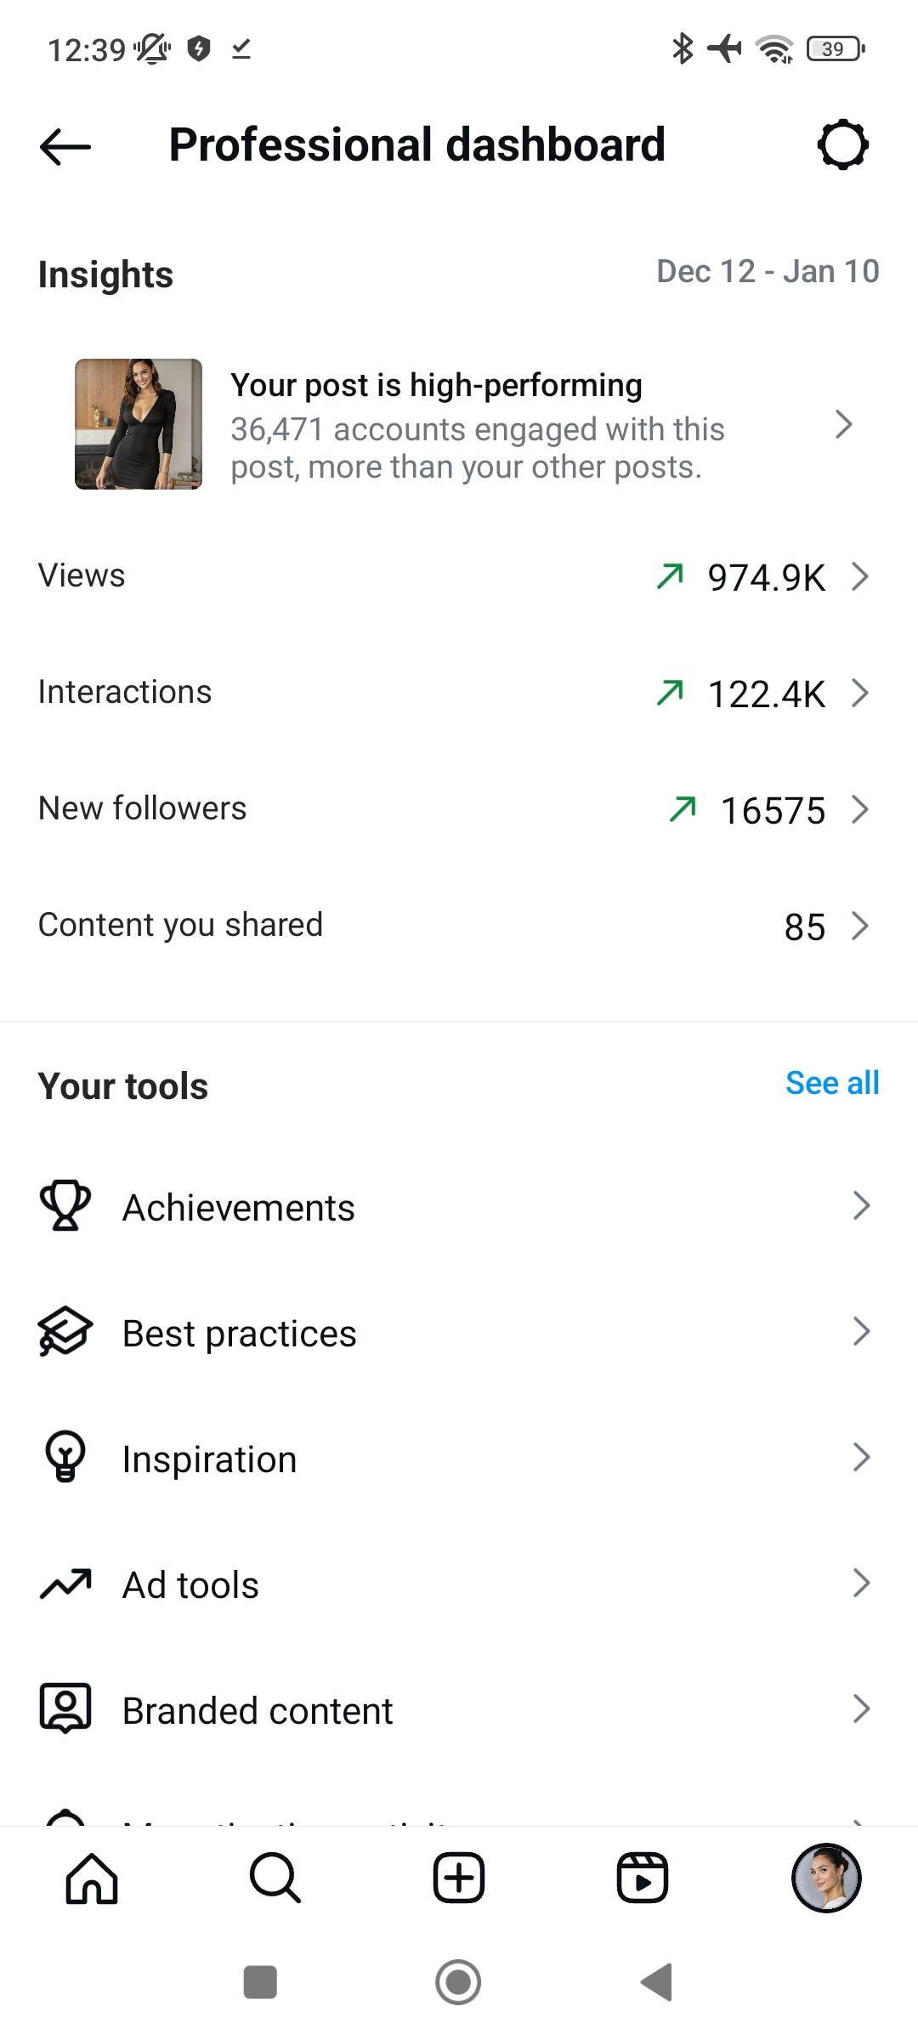This screenshot has width=918, height=2040.
Task: Open dashboard settings gear icon
Action: (x=842, y=144)
